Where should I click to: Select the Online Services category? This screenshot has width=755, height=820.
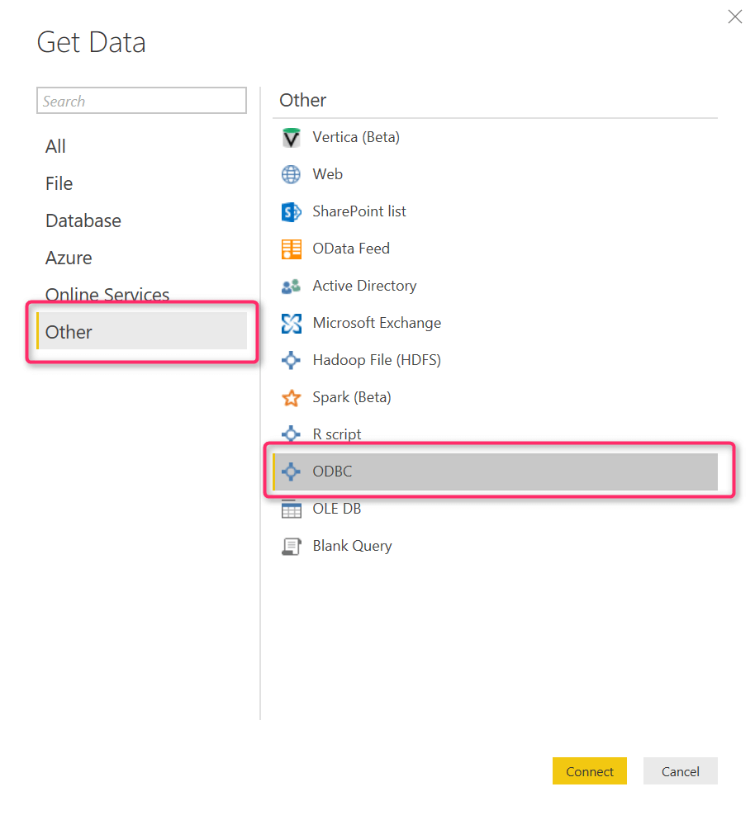point(107,294)
